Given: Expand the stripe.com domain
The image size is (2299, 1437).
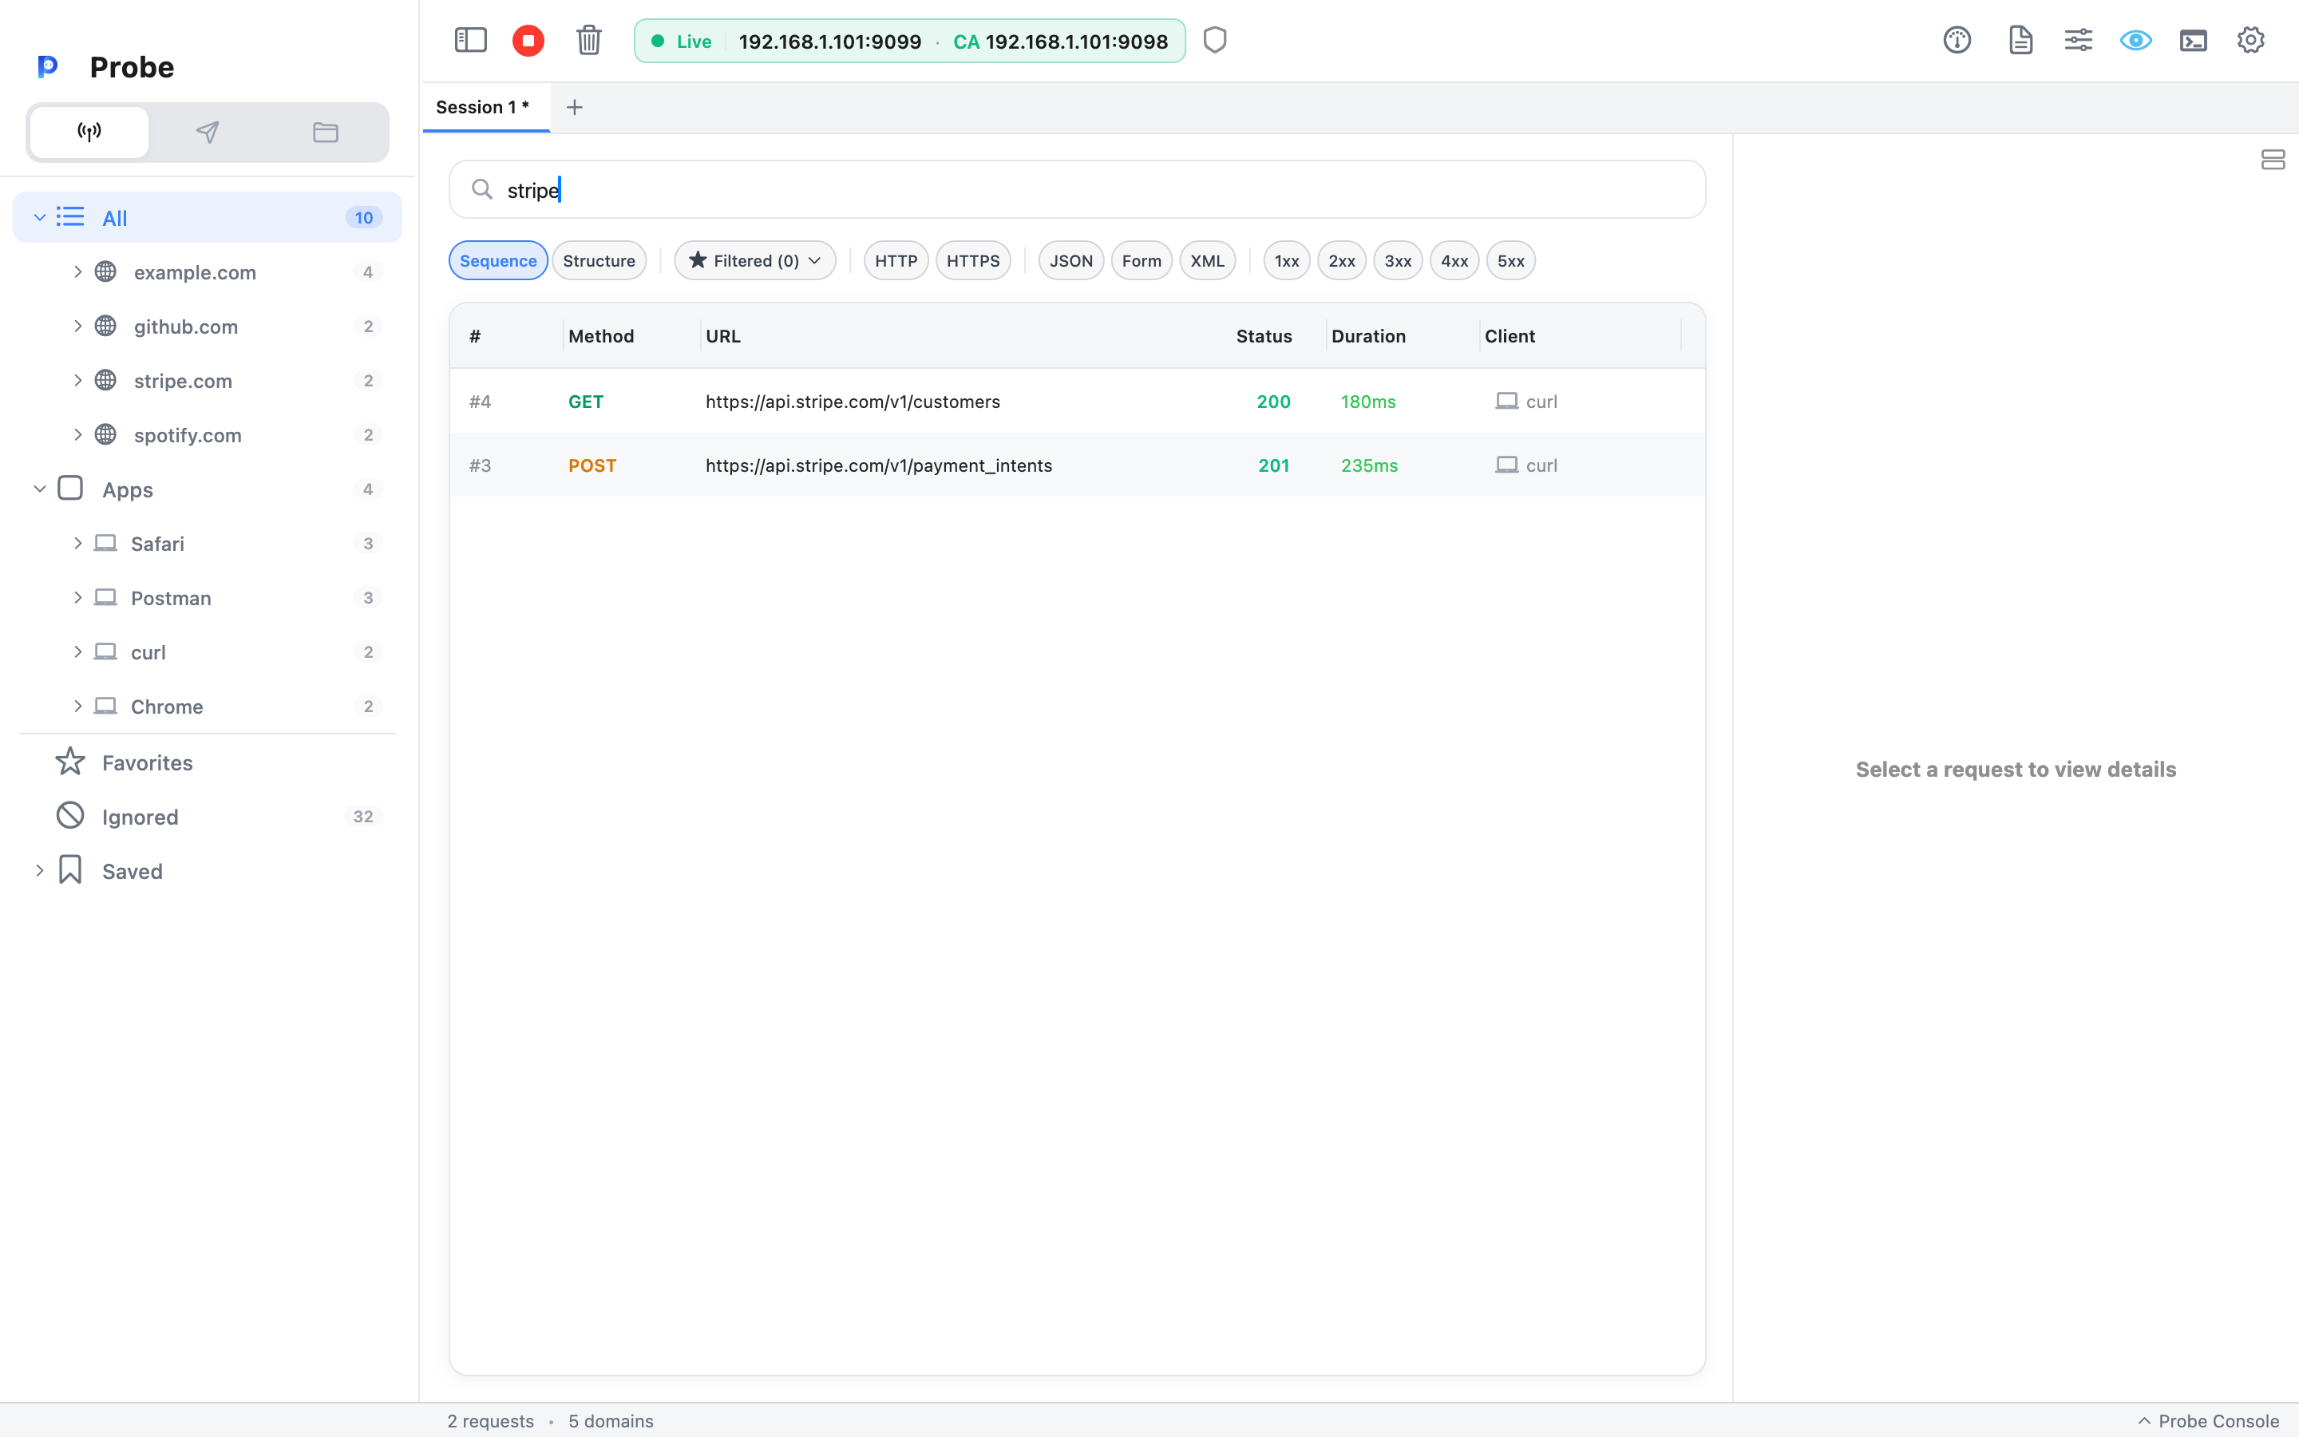Looking at the screenshot, I should point(78,380).
